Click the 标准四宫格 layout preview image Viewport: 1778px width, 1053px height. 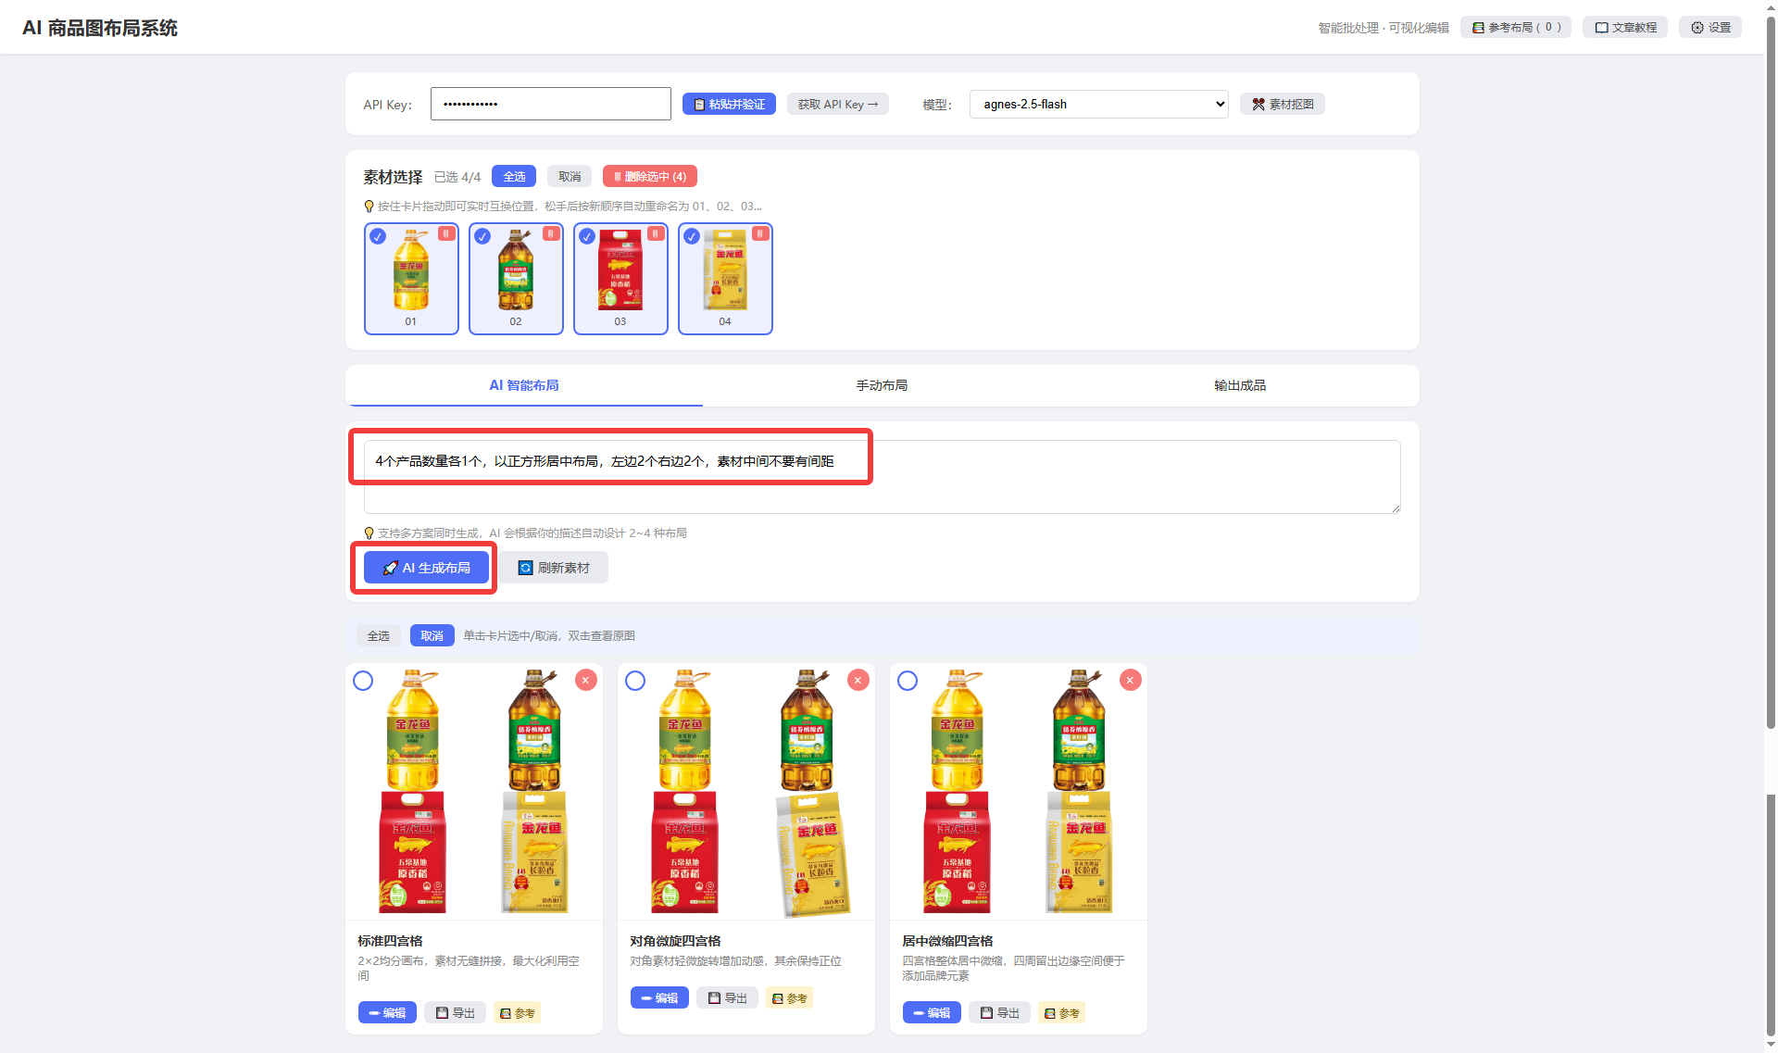[x=474, y=791]
